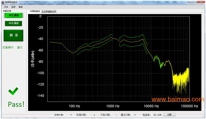Click the green checkmark pass icon
The height and width of the screenshot is (119, 206).
(x=13, y=91)
